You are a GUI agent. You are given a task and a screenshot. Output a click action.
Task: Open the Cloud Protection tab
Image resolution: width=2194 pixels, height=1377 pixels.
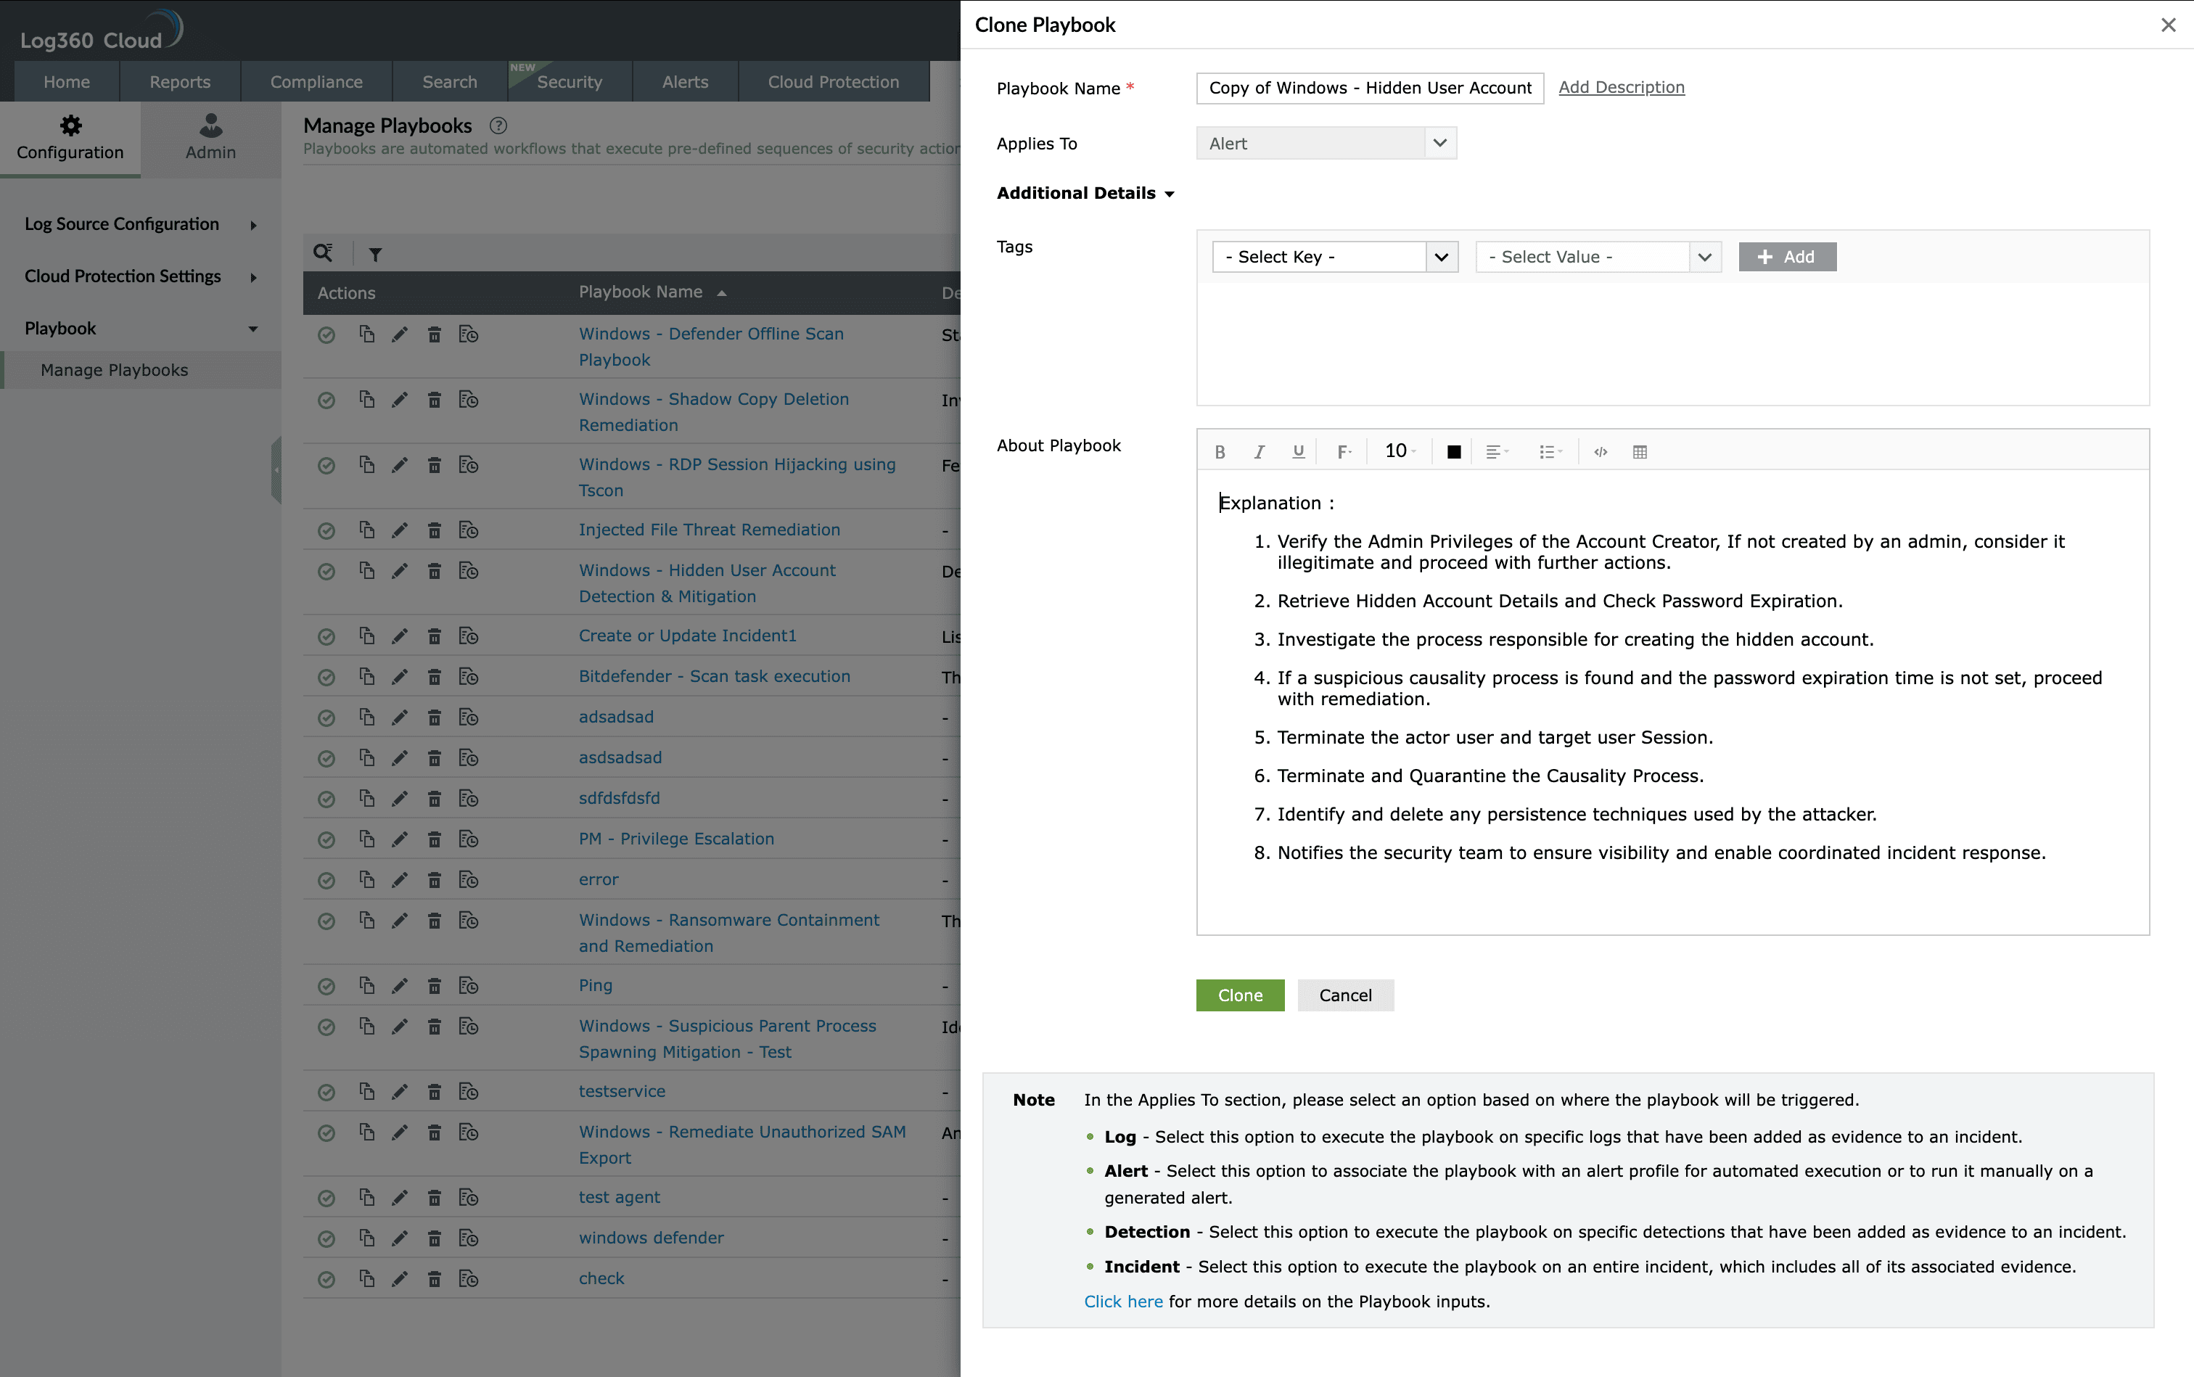pyautogui.click(x=834, y=82)
